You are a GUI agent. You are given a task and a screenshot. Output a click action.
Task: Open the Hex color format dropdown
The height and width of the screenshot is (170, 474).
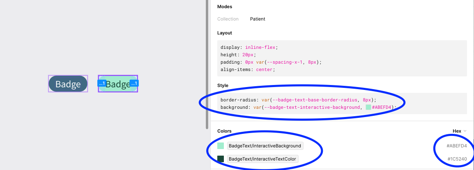[x=459, y=131]
